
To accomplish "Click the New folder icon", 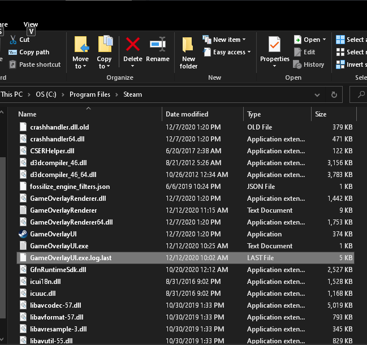I will coord(188,45).
